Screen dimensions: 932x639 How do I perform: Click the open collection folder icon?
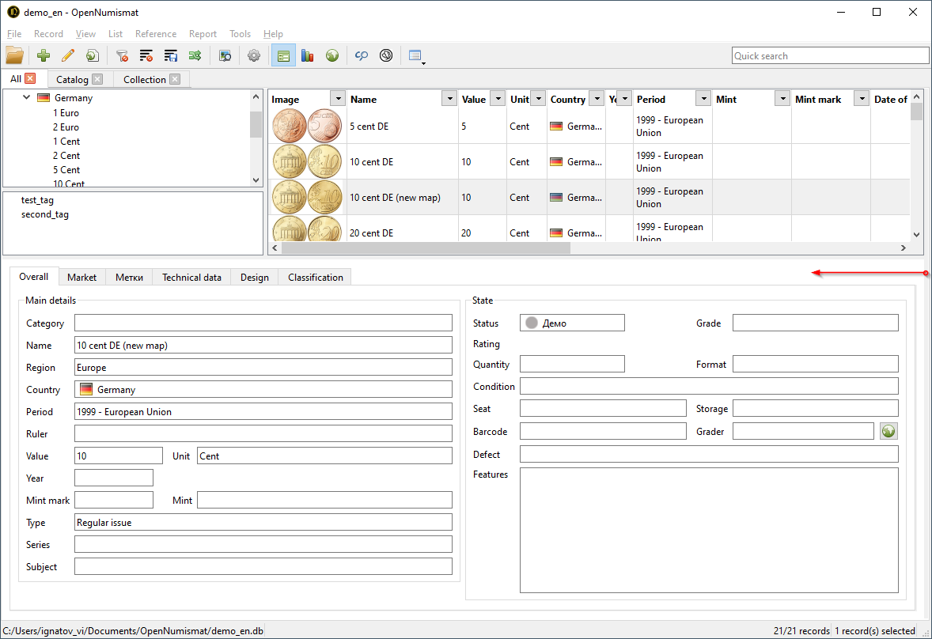(14, 55)
